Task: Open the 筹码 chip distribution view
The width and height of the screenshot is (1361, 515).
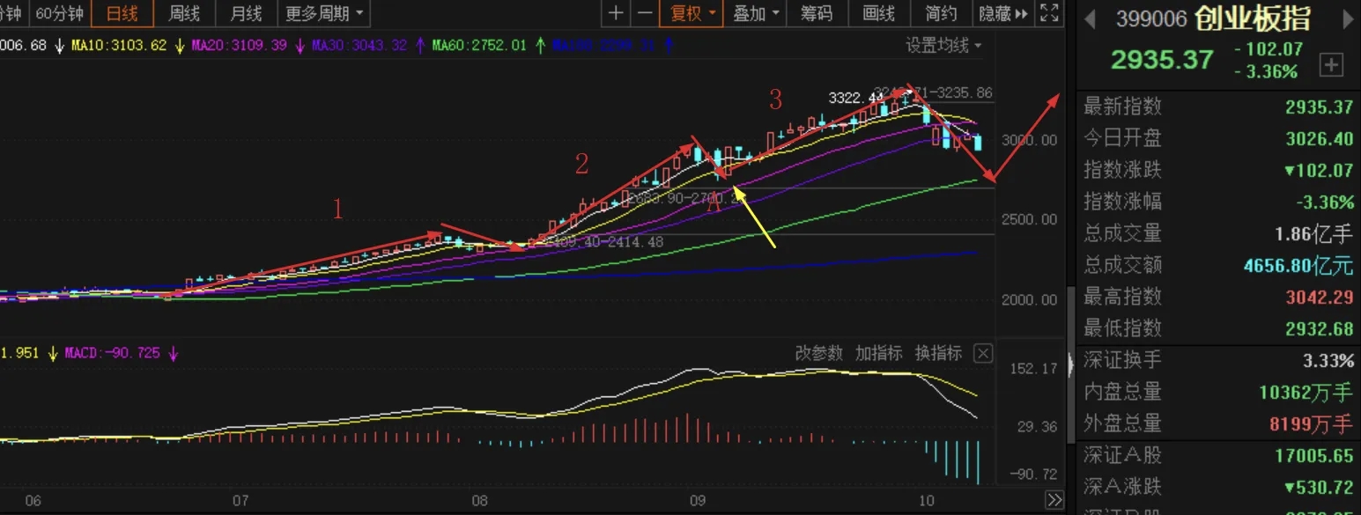Action: [817, 13]
